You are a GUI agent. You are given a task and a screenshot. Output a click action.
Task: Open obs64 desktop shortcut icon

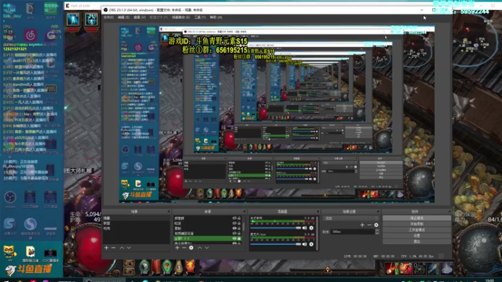10,197
